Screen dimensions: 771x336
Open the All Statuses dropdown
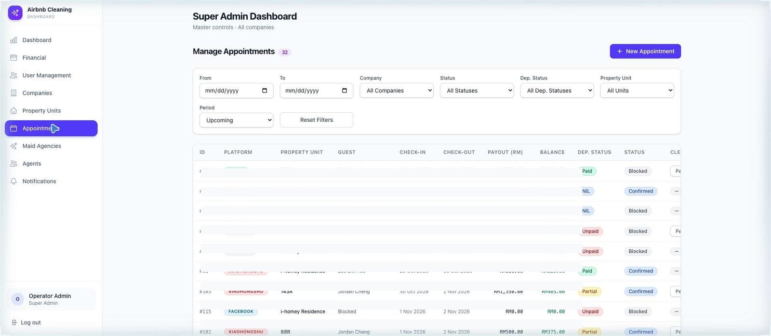477,90
